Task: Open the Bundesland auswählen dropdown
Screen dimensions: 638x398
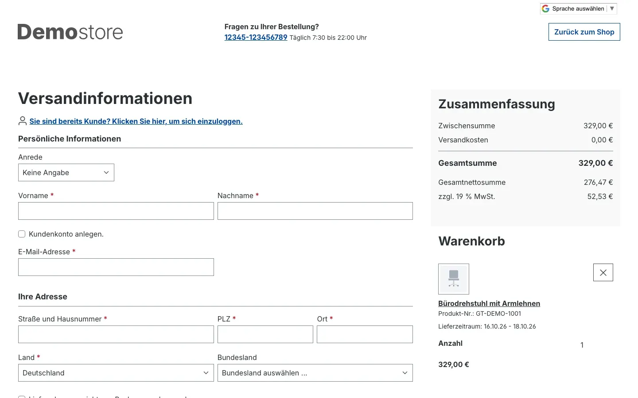Action: point(315,373)
